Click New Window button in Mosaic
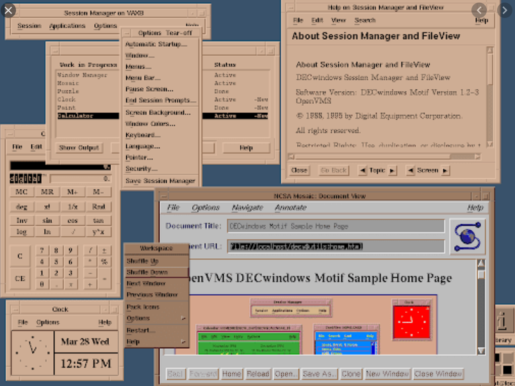 pos(388,374)
